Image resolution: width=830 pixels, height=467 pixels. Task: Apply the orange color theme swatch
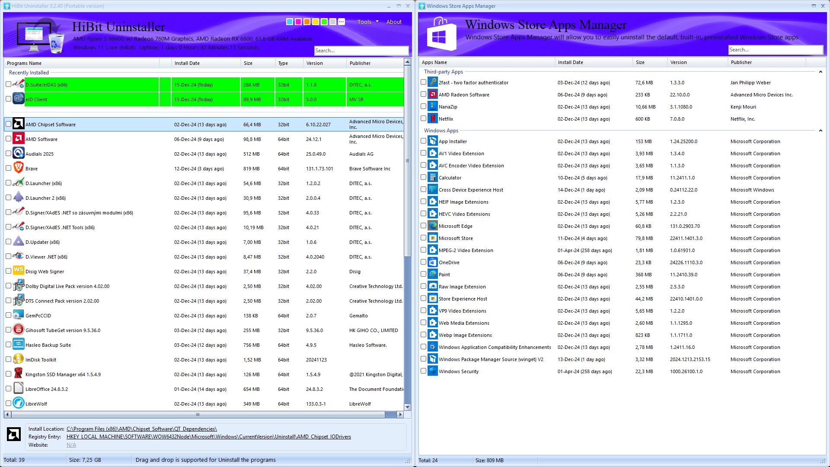click(307, 22)
